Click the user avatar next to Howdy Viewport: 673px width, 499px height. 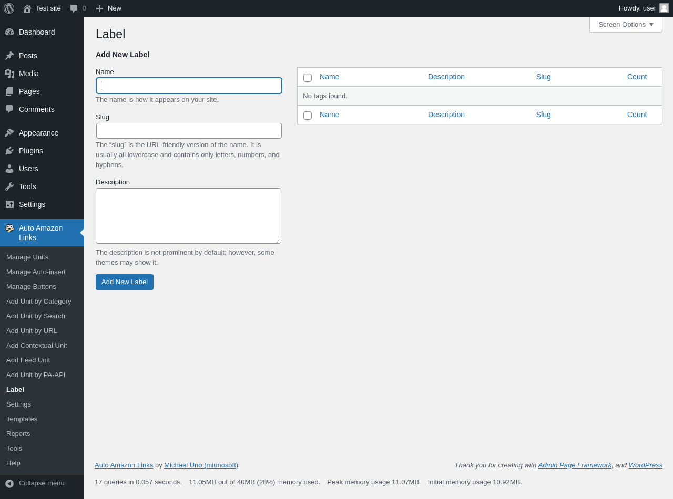click(x=664, y=8)
